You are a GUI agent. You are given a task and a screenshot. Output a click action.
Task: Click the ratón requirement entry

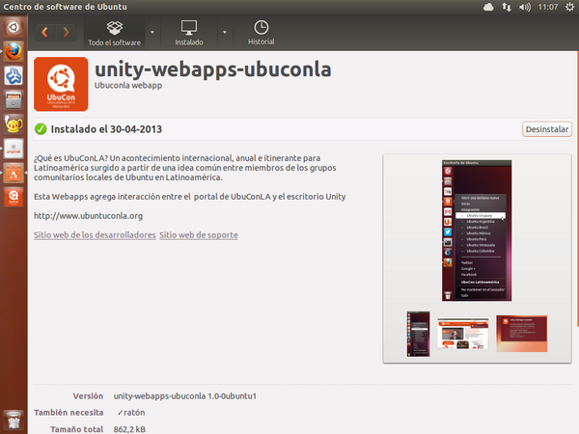coord(131,413)
